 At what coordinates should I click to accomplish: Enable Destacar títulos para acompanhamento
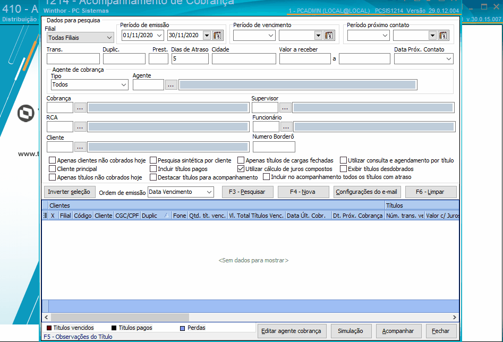pos(153,177)
